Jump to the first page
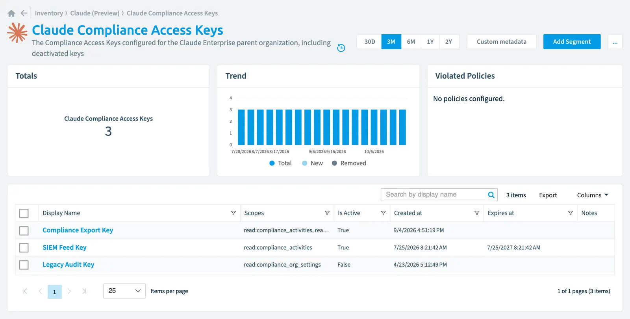Viewport: 630px width, 319px height. point(25,291)
